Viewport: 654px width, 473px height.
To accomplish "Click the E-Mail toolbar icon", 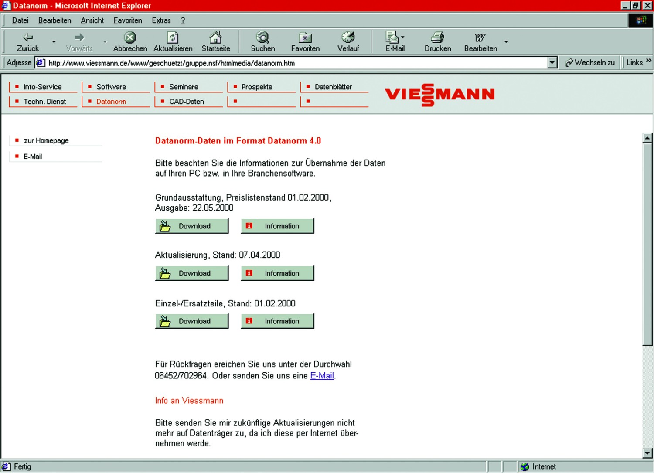I will coord(392,42).
